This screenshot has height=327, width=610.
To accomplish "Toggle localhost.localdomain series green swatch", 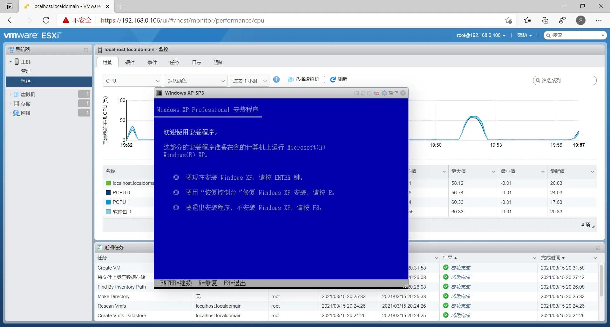I will [x=108, y=183].
